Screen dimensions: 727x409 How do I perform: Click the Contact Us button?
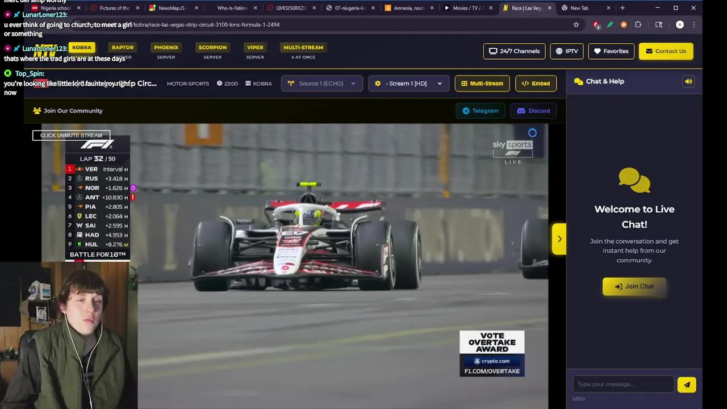pyautogui.click(x=666, y=51)
